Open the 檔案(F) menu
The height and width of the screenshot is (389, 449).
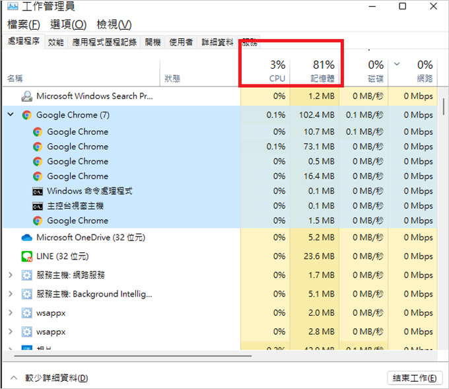24,24
